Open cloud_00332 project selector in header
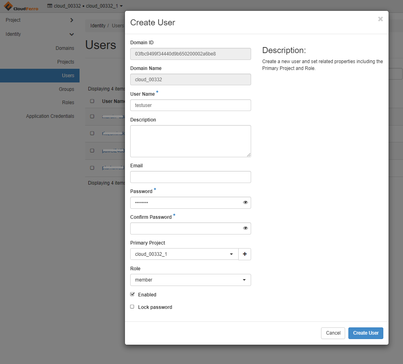Viewport: 403px width, 364px height. (x=85, y=6)
